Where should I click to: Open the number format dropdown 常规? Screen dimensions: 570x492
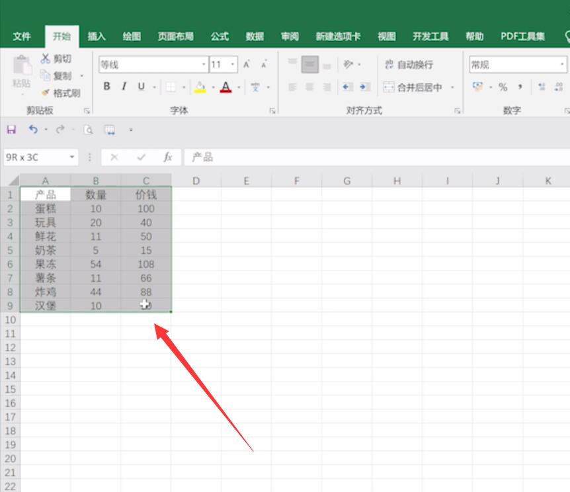click(562, 65)
